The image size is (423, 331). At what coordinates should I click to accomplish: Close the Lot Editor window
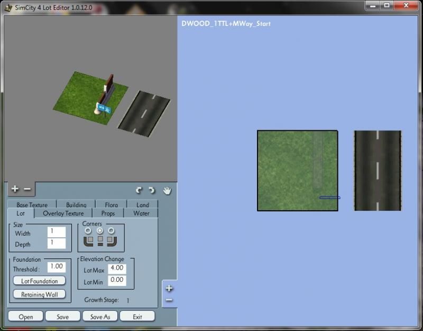406,6
